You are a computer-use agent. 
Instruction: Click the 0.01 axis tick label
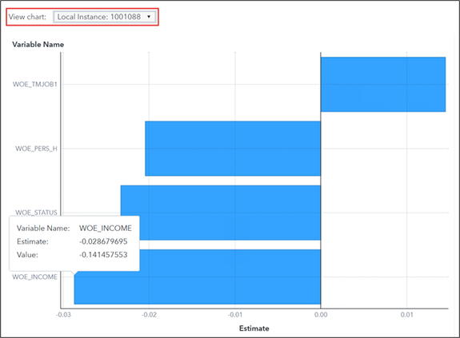407,315
